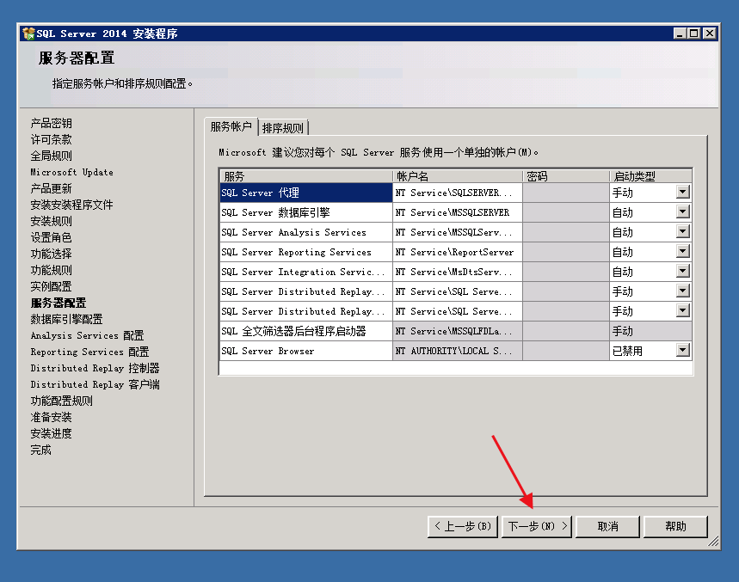The width and height of the screenshot is (739, 582).
Task: Select the SQL Server Browser service row
Action: [305, 351]
